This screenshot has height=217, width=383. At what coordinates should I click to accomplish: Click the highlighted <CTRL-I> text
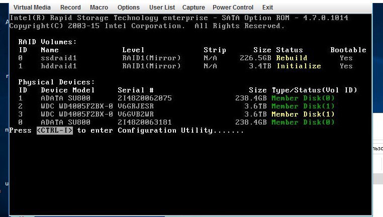55,130
